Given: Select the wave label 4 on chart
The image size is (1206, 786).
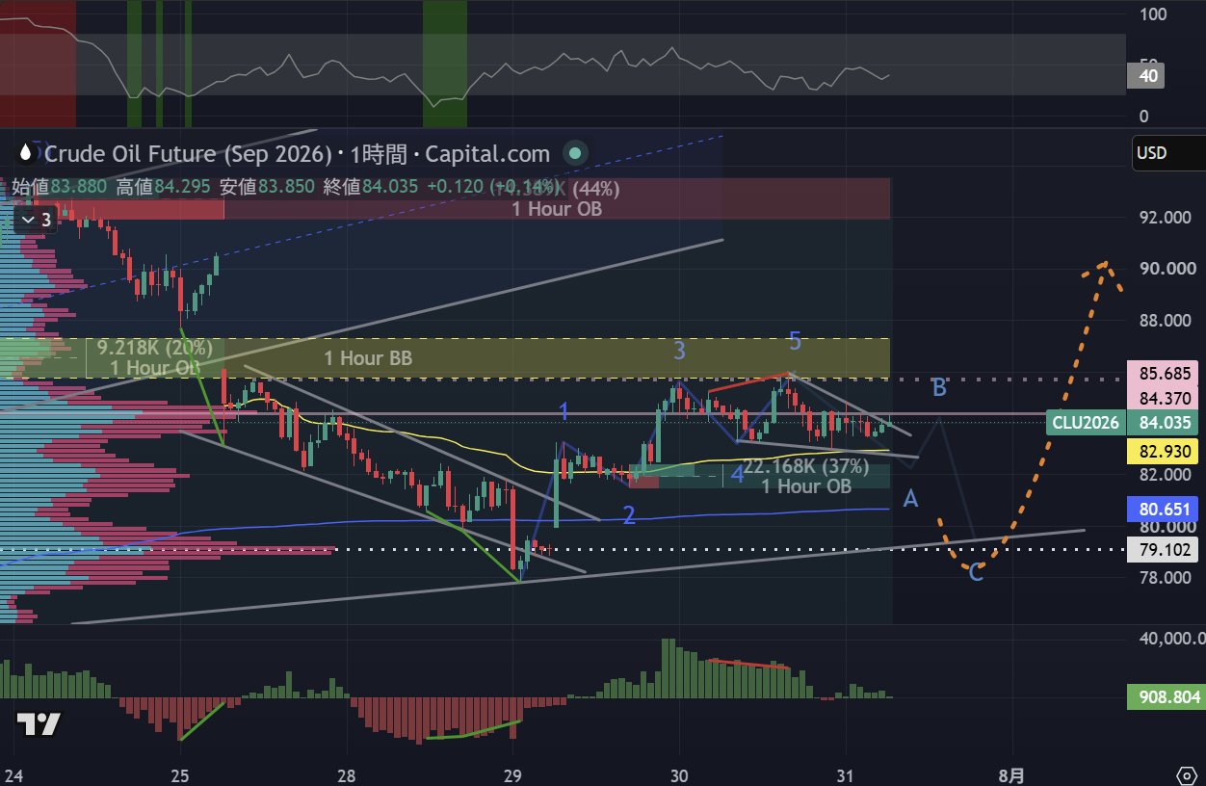Looking at the screenshot, I should coord(737,474).
